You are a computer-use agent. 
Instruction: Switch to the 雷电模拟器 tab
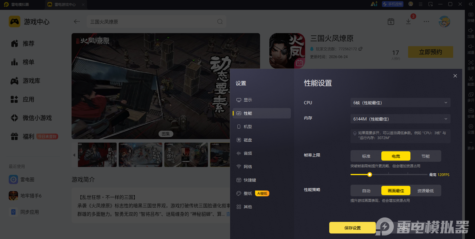(22, 4)
